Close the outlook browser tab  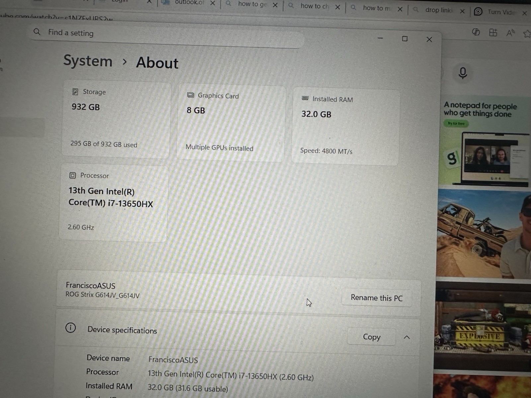point(213,3)
